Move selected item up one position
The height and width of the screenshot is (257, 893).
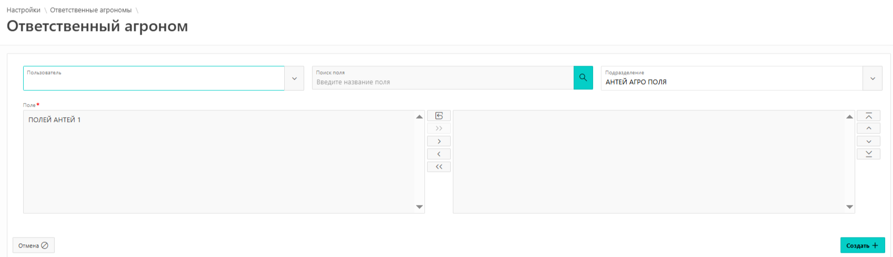[x=868, y=128]
